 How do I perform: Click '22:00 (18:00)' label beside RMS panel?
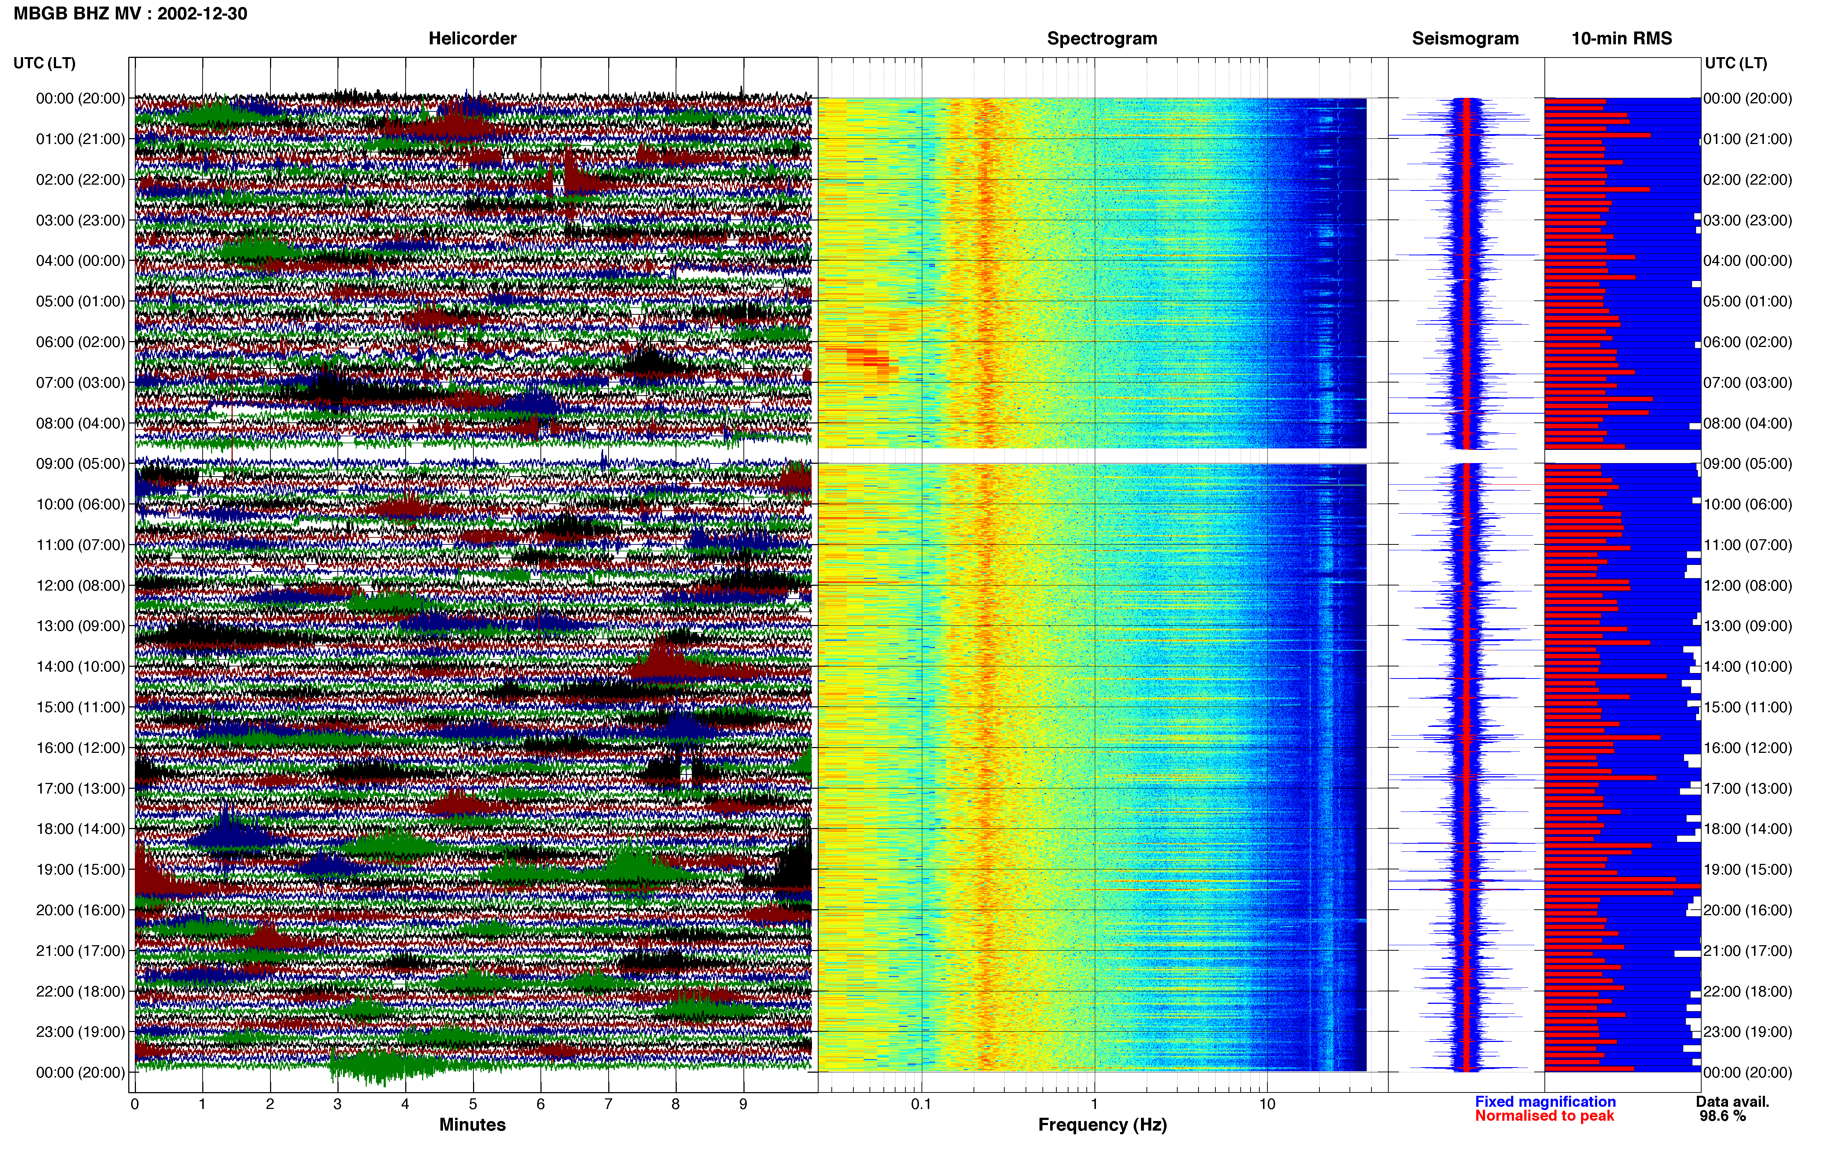click(x=1748, y=992)
